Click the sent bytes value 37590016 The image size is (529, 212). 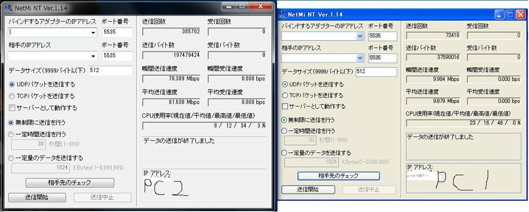click(433, 57)
